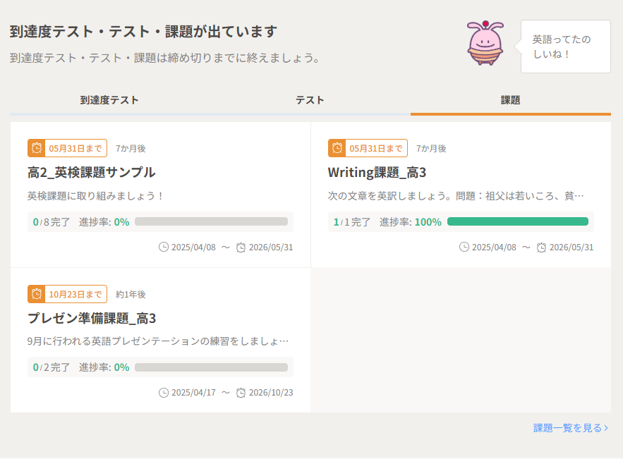Click alarm icon on プレゼン準備課題_高3 deadline badge
This screenshot has height=459, width=623.
coord(37,294)
